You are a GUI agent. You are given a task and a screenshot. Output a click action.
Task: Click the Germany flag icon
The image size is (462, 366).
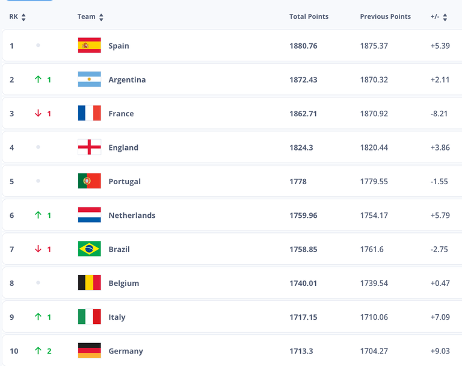pos(89,351)
